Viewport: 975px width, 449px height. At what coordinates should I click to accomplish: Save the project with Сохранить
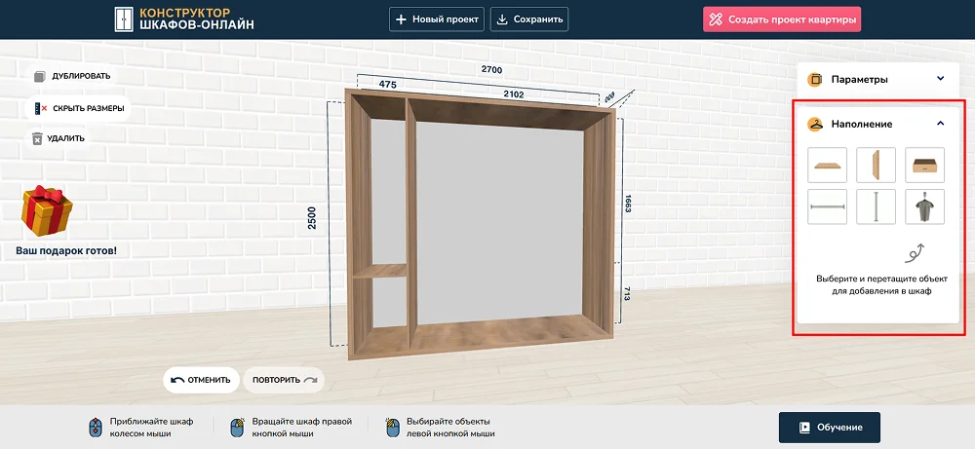pos(528,19)
